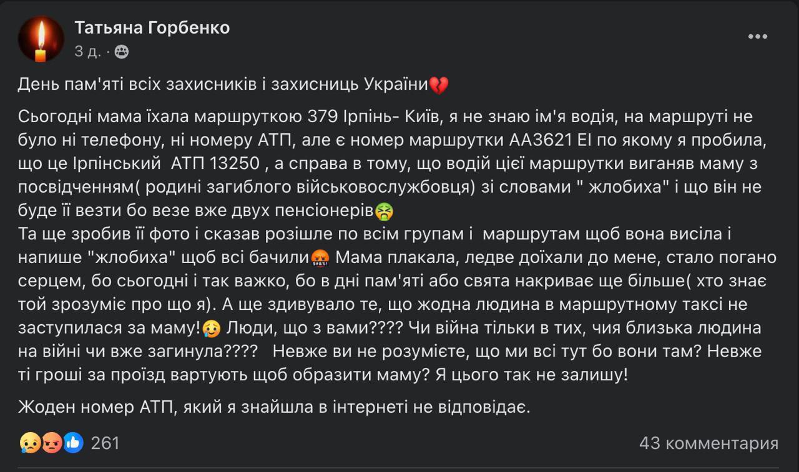Click the candle profile picture
799x472 pixels.
click(41, 39)
